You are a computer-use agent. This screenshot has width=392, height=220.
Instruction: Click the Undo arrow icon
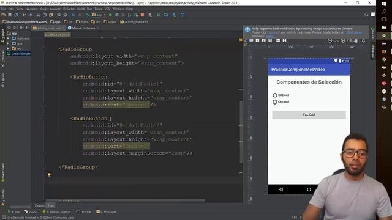24,15
